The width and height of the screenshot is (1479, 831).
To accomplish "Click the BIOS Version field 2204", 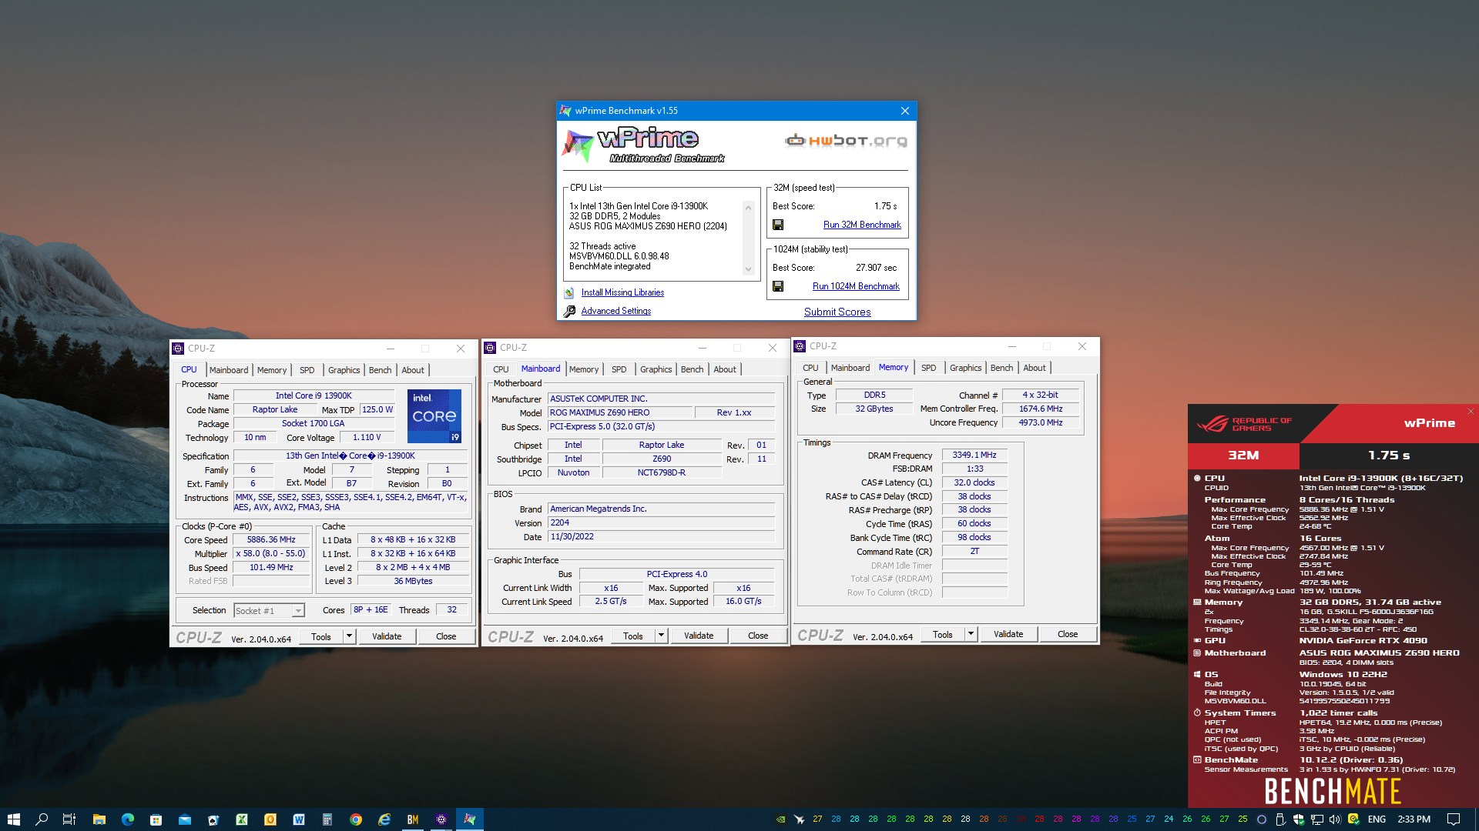I will 661,522.
